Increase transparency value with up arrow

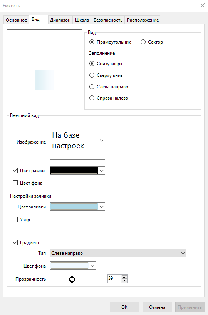pyautogui.click(x=124, y=277)
